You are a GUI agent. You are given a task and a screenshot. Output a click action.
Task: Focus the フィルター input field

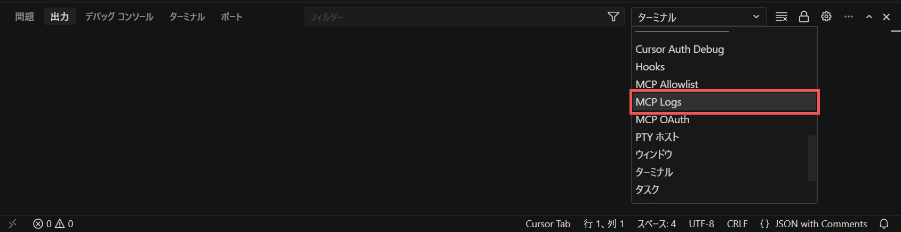point(455,17)
